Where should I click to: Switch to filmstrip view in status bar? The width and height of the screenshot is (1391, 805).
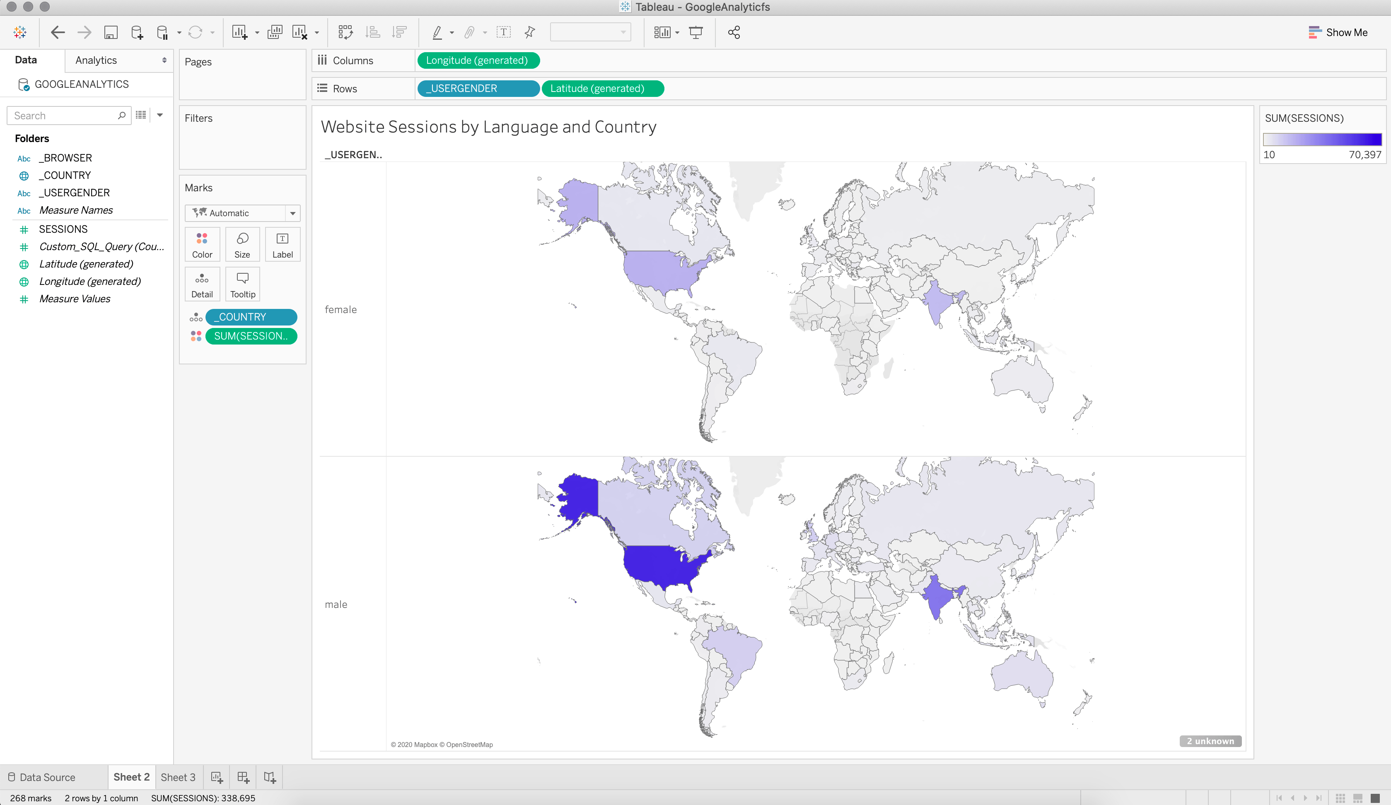1357,798
